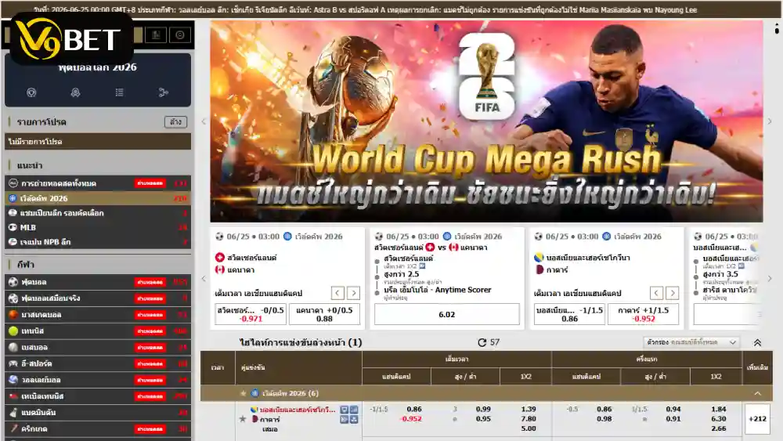Click full-time 1X2 away odds 7.80
This screenshot has height=441, width=783.
pos(529,419)
